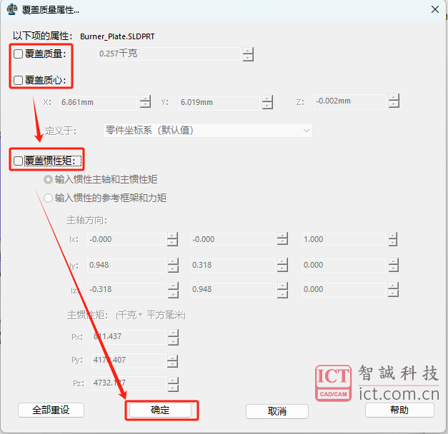Click the Pz moment field
Viewport: 448px width, 434px height.
click(129, 383)
